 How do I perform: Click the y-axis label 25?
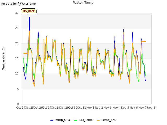pyautogui.click(x=17, y=28)
